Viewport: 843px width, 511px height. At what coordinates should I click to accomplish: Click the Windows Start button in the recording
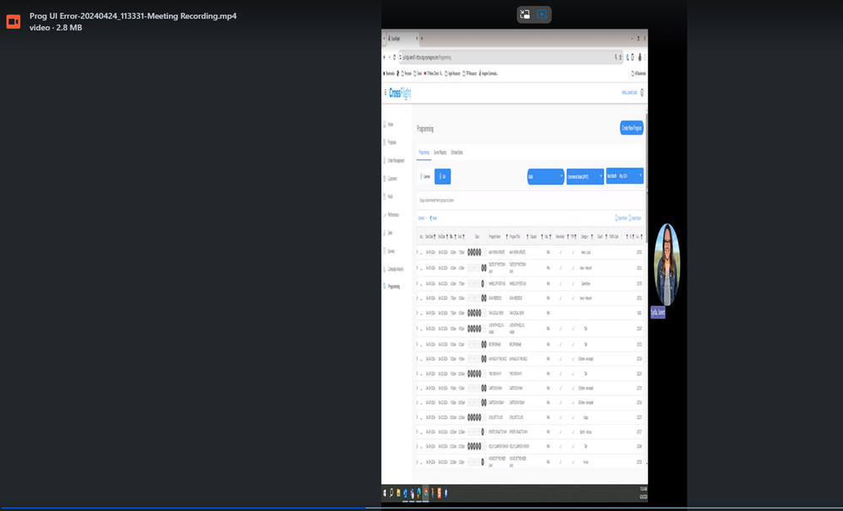coord(385,492)
